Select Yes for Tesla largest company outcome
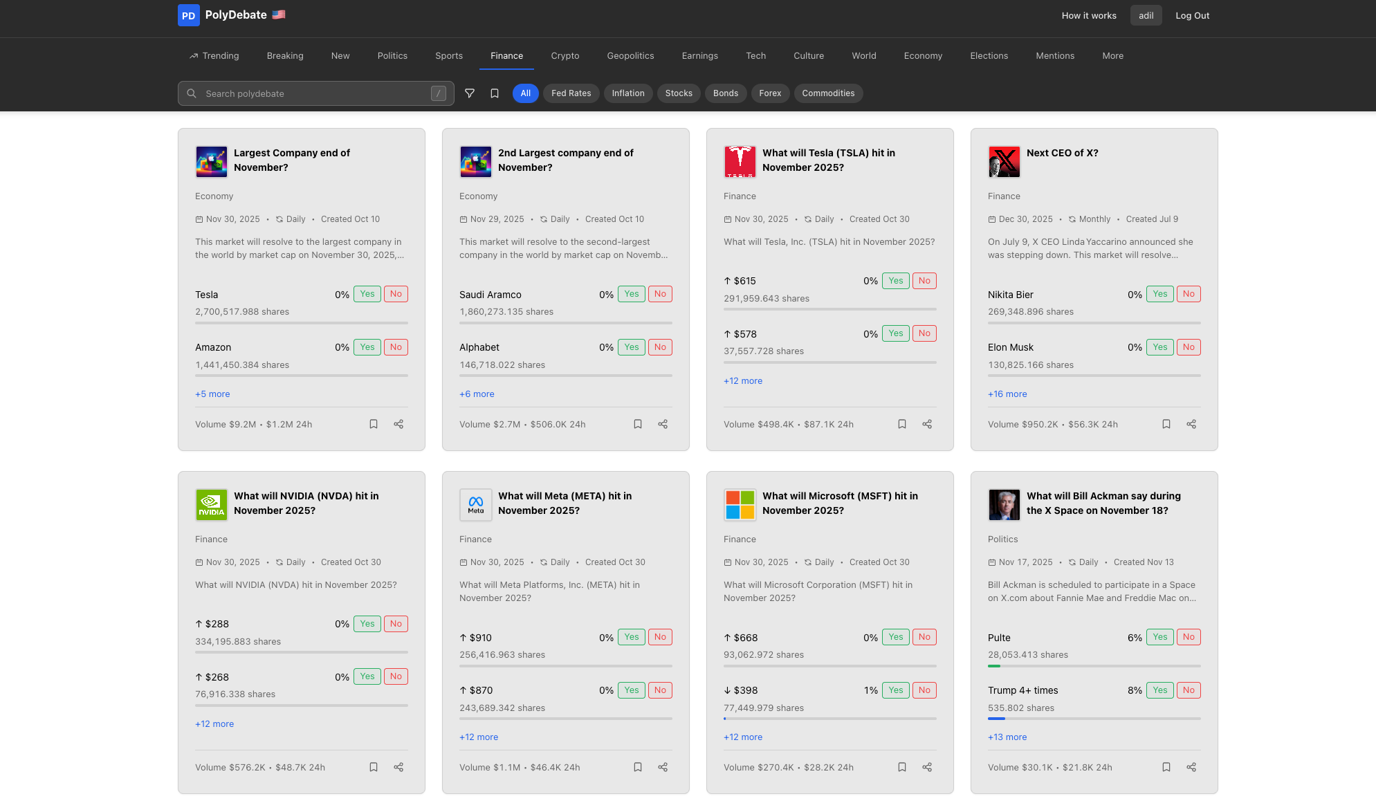Image resolution: width=1376 pixels, height=803 pixels. click(367, 294)
